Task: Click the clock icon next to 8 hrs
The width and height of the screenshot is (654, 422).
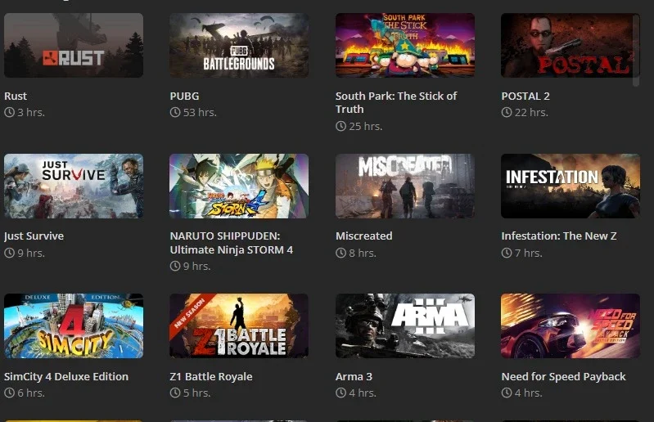Action: tap(341, 253)
